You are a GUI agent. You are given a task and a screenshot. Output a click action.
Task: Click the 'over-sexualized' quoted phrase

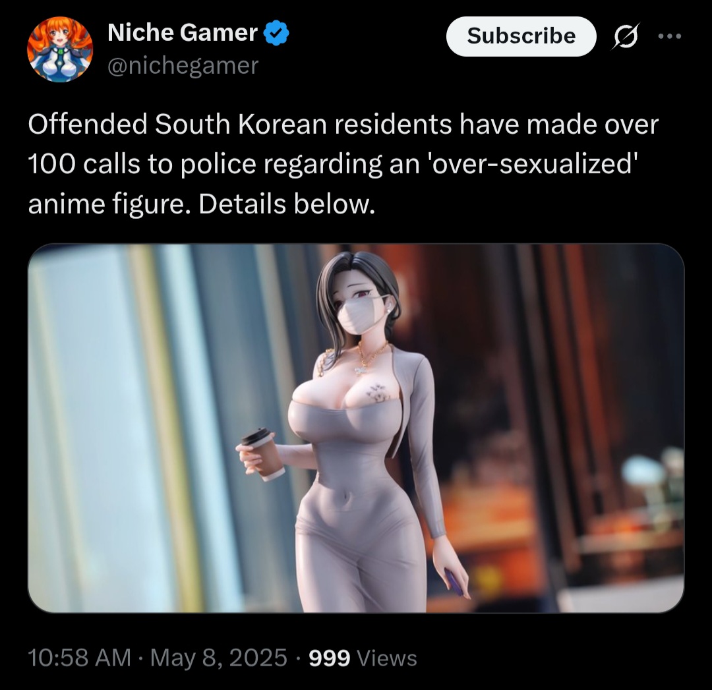pos(532,164)
